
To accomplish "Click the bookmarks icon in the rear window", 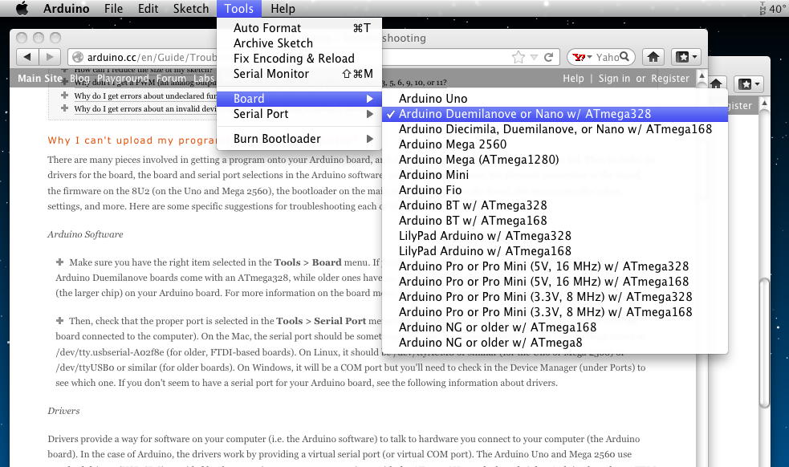I will (x=749, y=84).
